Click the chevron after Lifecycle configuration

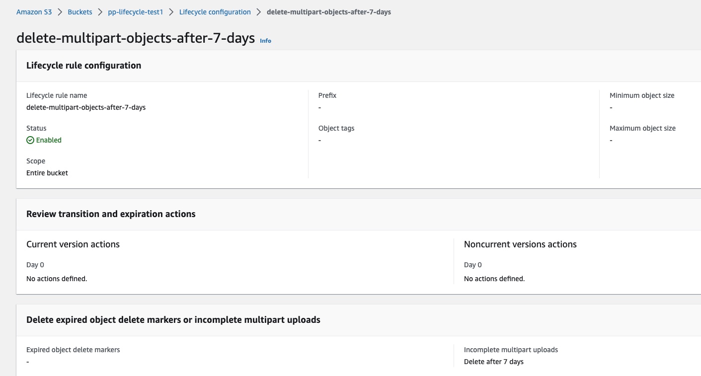tap(257, 11)
